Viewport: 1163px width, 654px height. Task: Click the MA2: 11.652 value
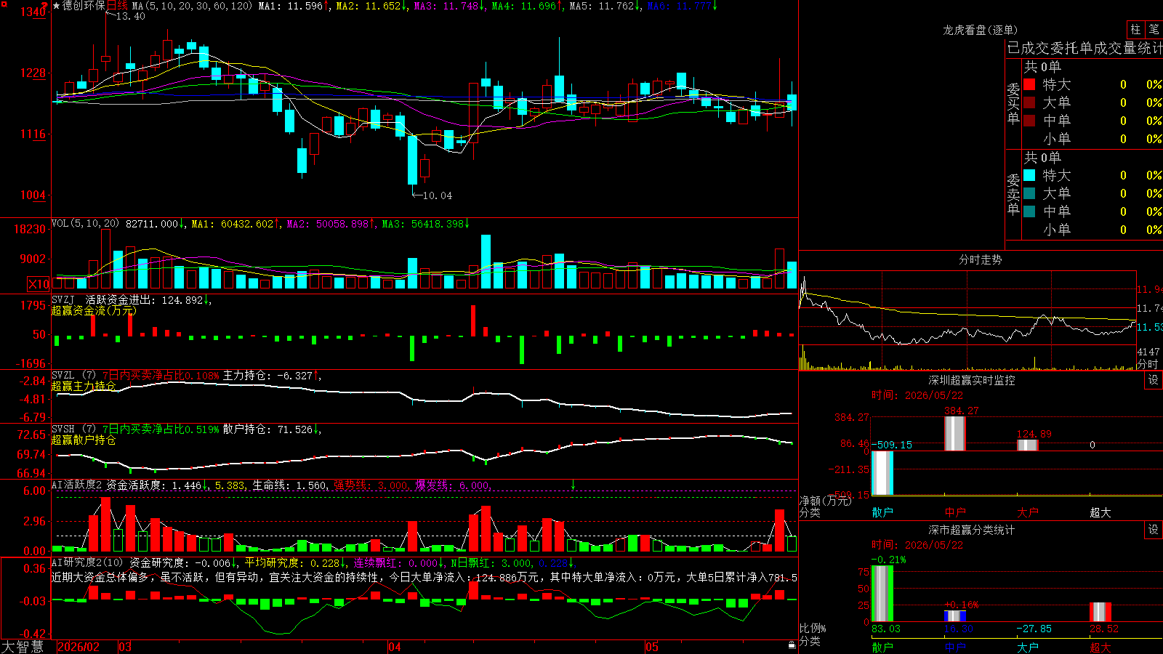click(369, 6)
